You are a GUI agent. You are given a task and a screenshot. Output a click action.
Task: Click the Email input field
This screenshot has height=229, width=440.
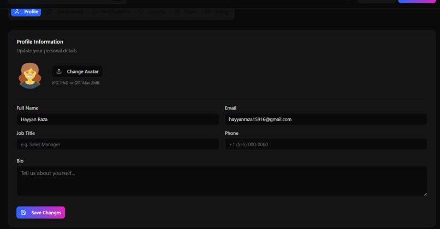click(x=326, y=119)
